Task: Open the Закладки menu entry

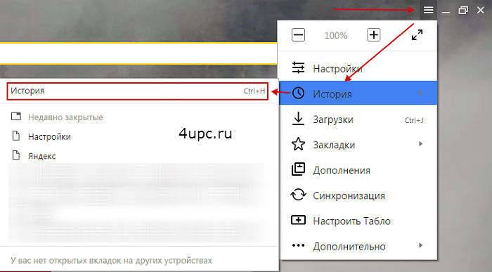Action: pyautogui.click(x=358, y=145)
